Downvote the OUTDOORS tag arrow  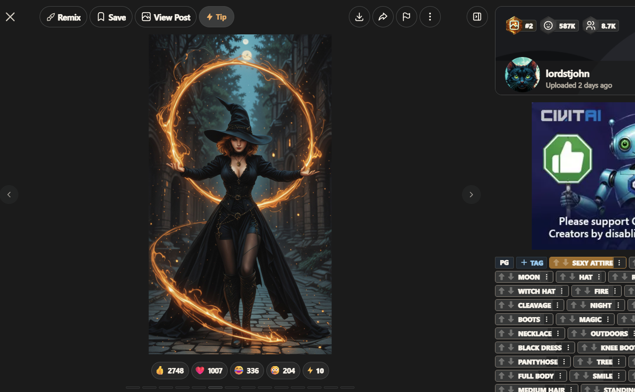tap(584, 334)
